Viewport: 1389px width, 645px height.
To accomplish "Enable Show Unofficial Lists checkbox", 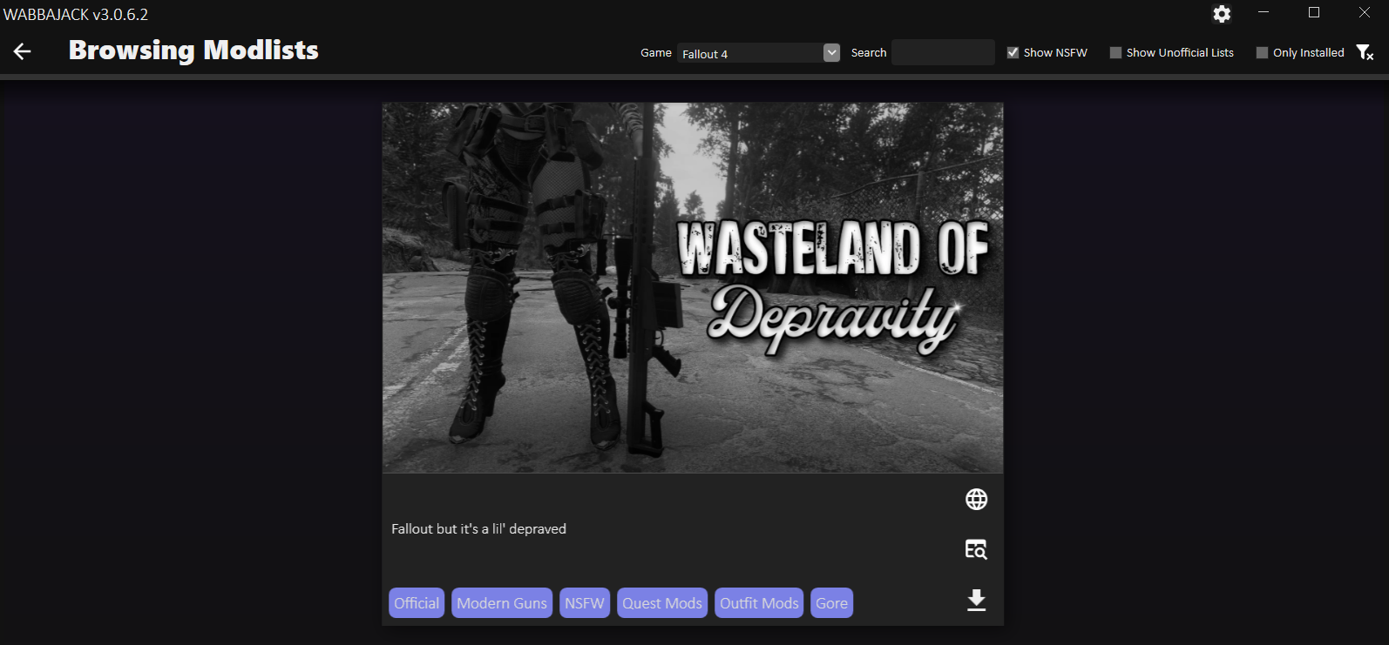I will 1115,52.
